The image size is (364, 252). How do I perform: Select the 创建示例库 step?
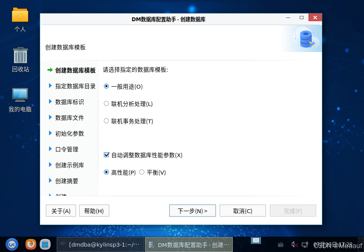(x=69, y=165)
